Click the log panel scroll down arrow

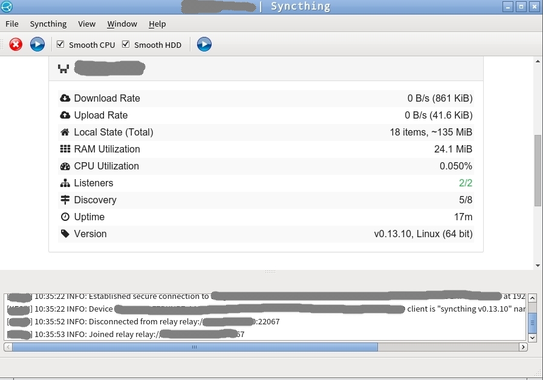(532, 337)
